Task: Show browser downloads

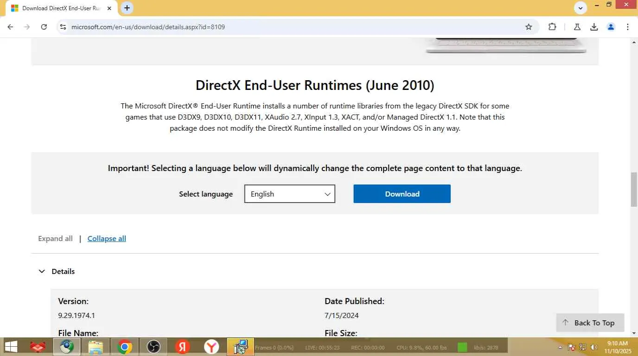Action: click(594, 27)
